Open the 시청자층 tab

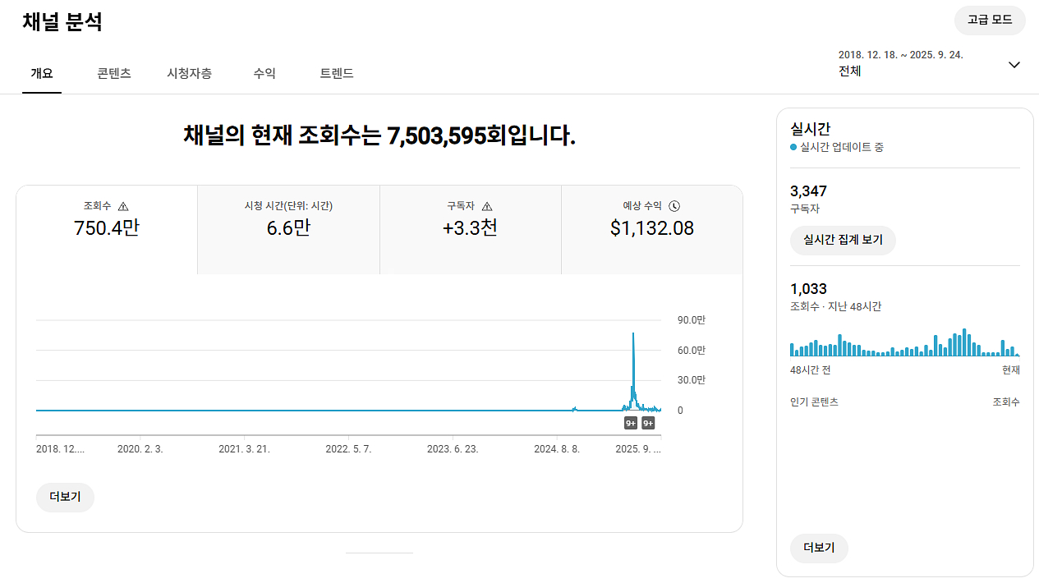(x=189, y=73)
